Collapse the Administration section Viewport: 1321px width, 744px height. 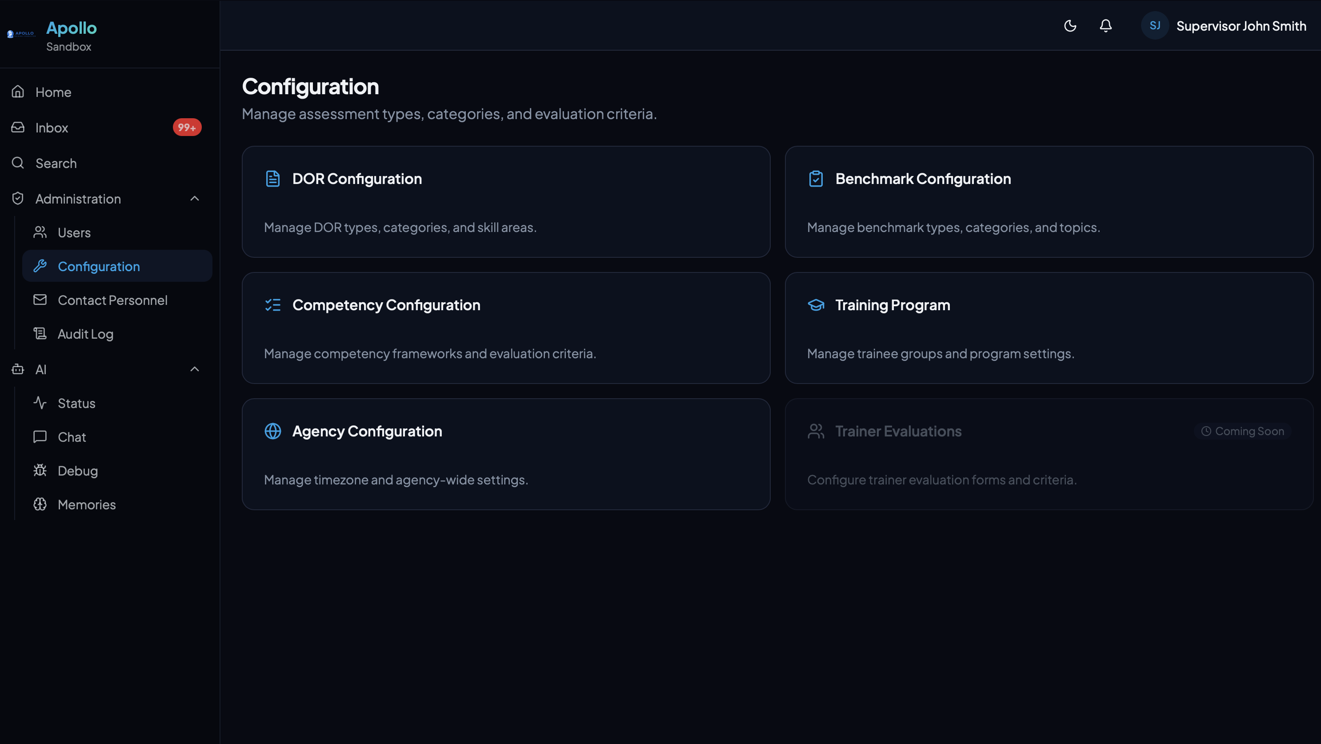coord(194,198)
